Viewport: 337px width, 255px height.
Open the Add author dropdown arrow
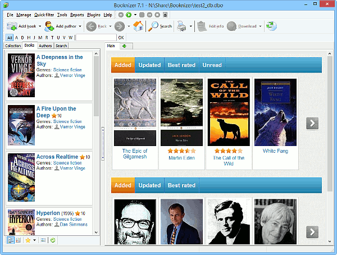pyautogui.click(x=80, y=26)
